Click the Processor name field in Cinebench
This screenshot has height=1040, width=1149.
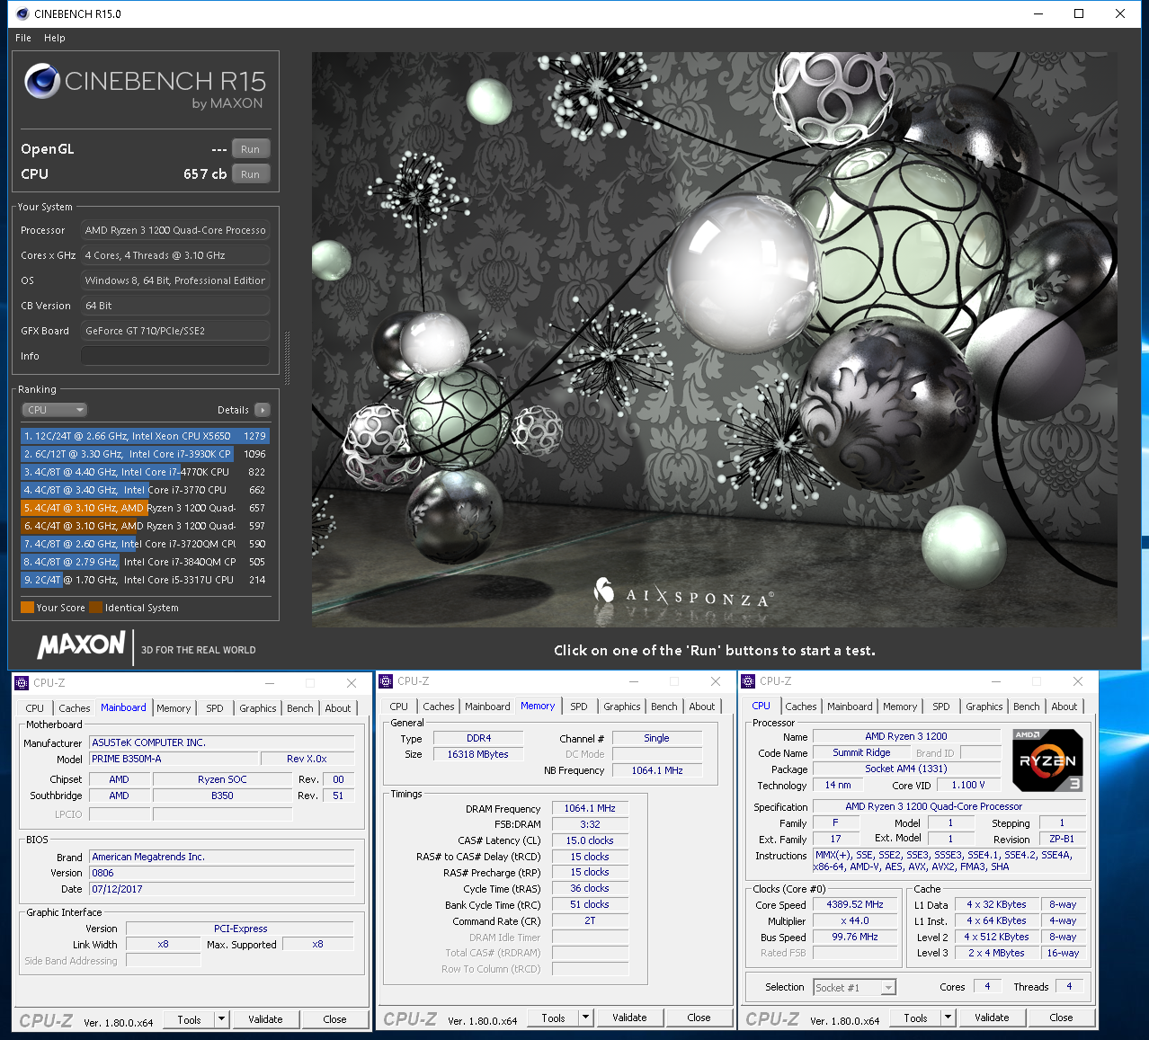click(x=175, y=230)
